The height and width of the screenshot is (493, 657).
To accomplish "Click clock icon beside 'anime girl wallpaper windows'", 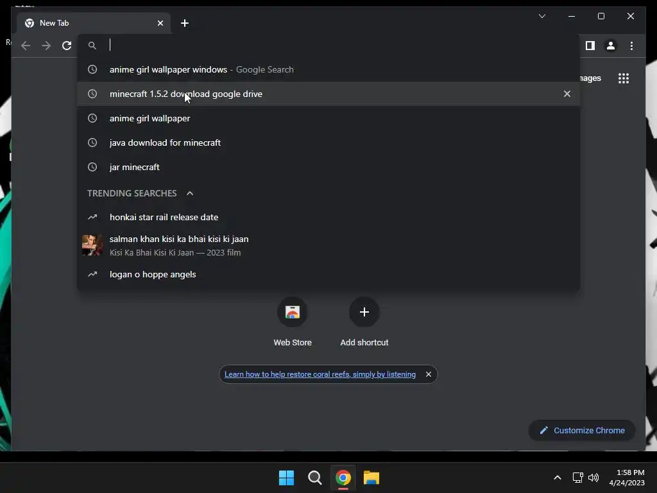I will click(x=92, y=69).
